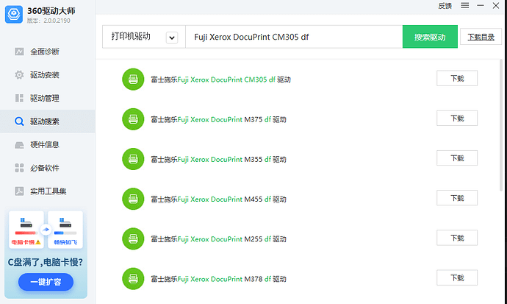Click printer icon beside M455 df result

point(133,199)
